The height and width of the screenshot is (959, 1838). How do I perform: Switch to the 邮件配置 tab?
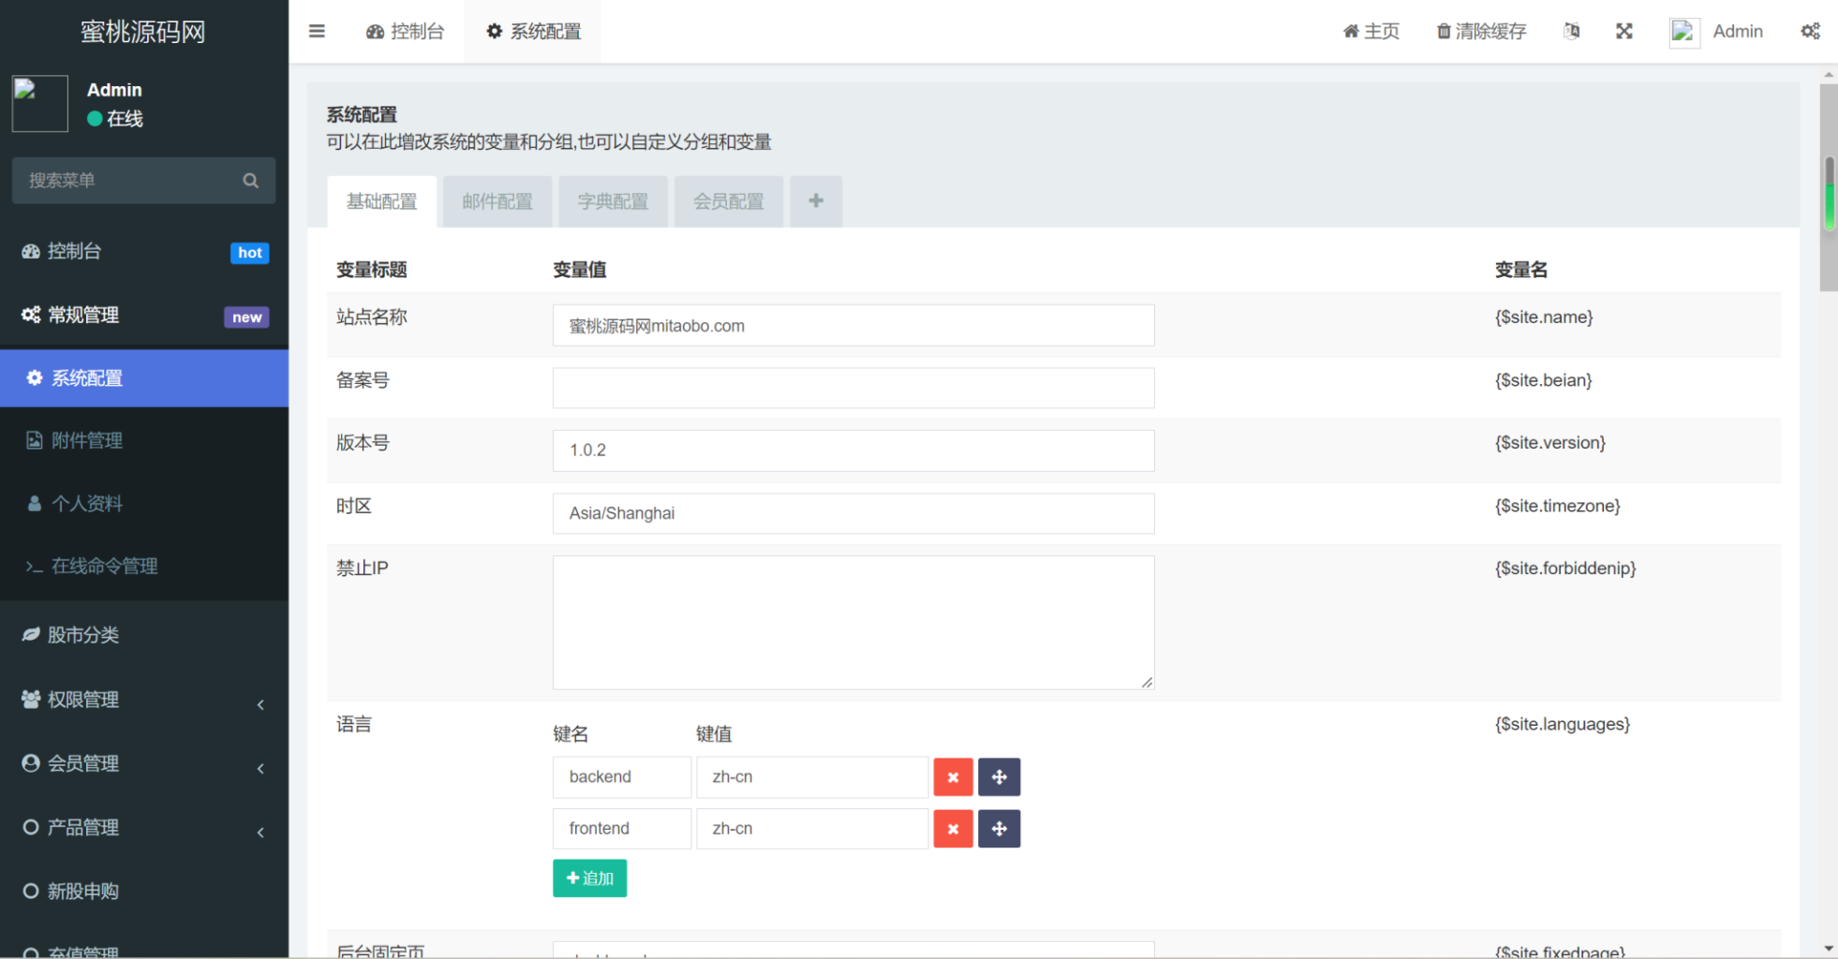497,201
